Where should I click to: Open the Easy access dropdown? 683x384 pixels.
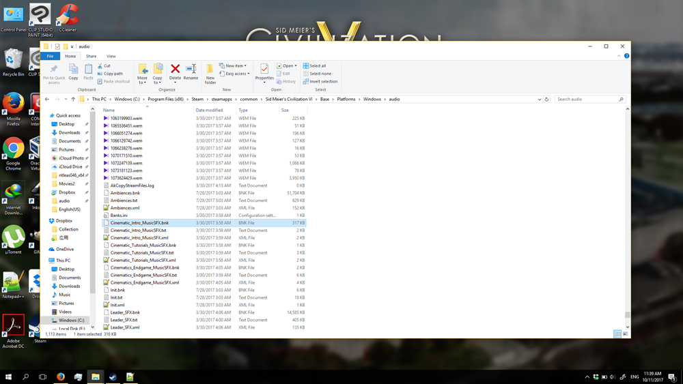click(235, 74)
